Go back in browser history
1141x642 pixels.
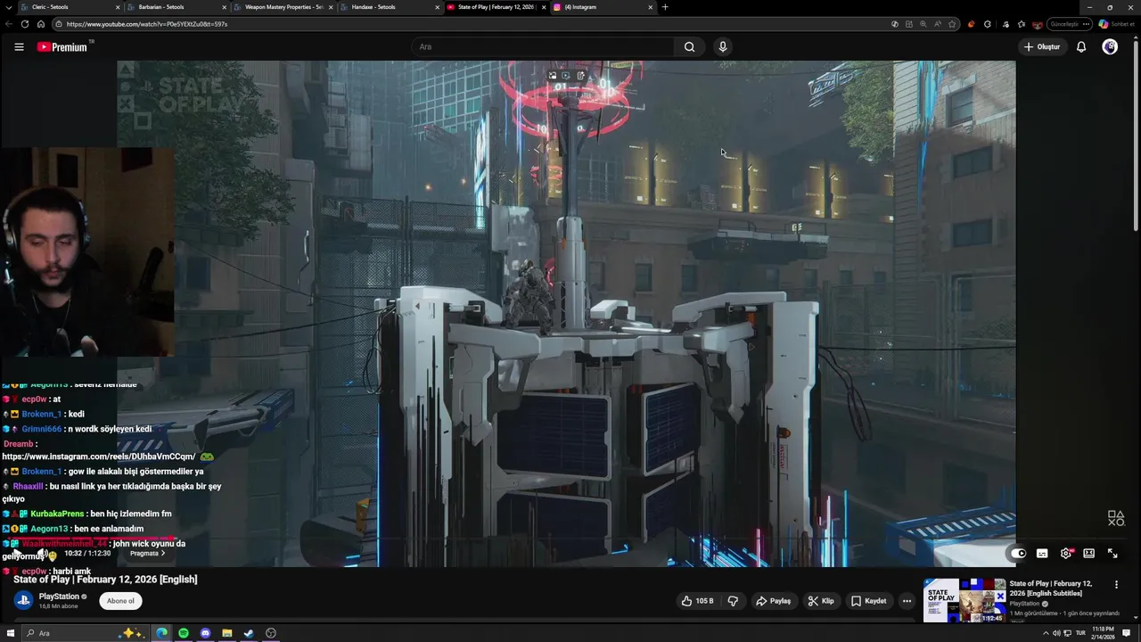coord(10,24)
